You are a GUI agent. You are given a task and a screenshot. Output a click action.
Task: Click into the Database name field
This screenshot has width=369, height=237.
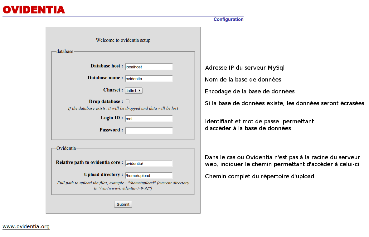pos(149,79)
